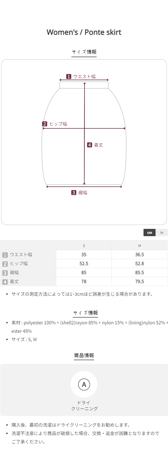Click the Women's / Ponte skirt title
This screenshot has height=451, width=168.
pyautogui.click(x=84, y=32)
